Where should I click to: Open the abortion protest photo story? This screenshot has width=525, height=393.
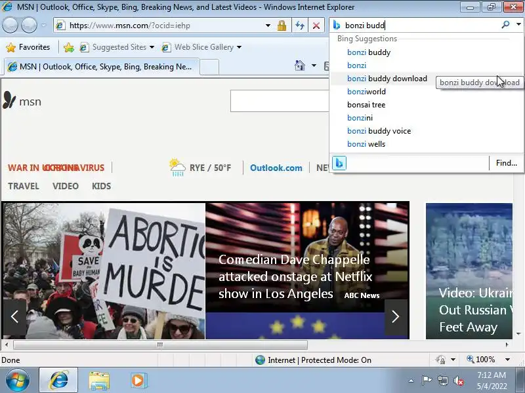coord(104,271)
